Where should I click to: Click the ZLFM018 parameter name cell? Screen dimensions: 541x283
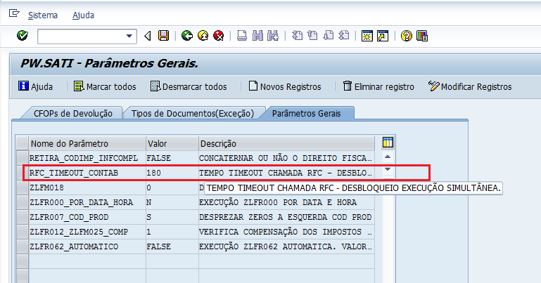[x=87, y=187]
